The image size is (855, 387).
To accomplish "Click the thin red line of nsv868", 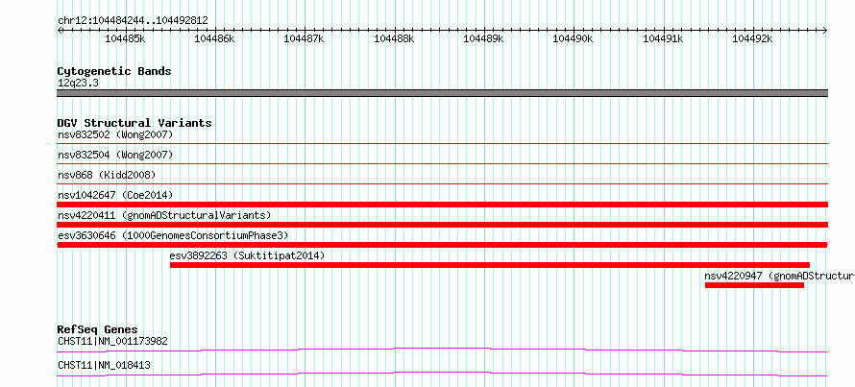I will [x=443, y=184].
